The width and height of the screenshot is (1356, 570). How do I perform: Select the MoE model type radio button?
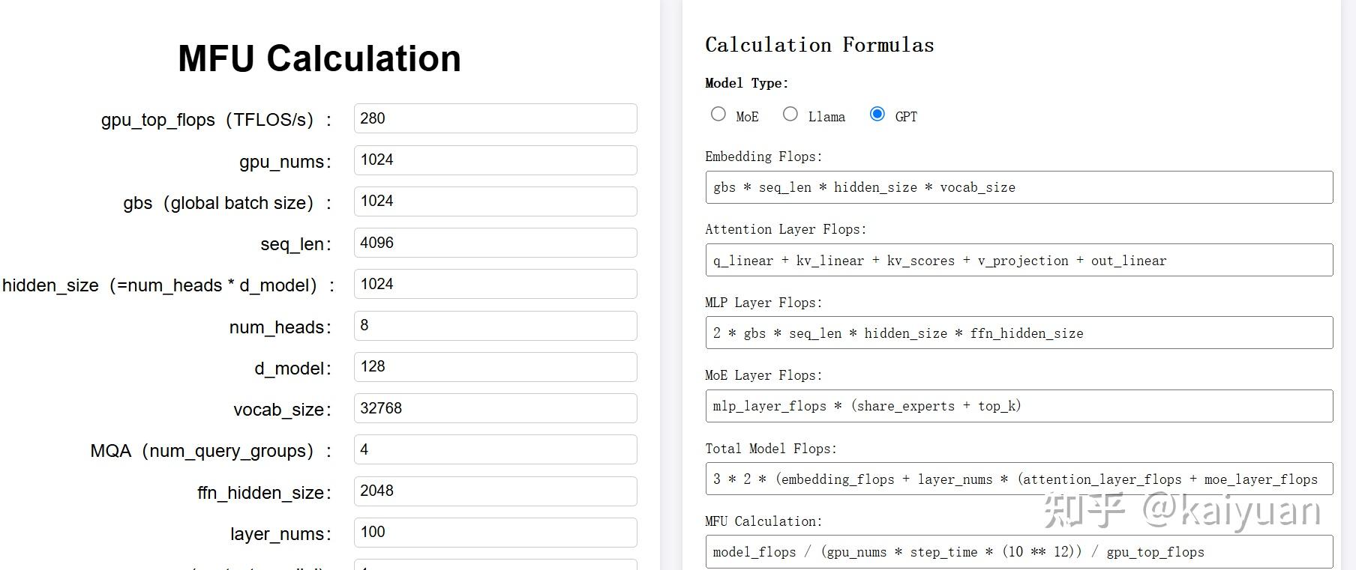coord(718,114)
